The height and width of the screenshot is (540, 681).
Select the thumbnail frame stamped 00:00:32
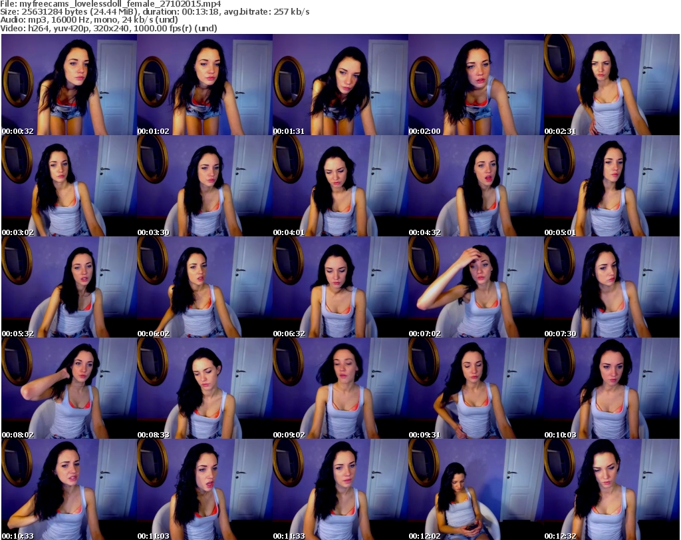pyautogui.click(x=69, y=85)
